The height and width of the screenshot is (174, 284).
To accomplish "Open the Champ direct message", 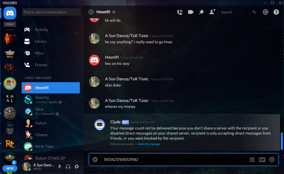I will 51,135.
